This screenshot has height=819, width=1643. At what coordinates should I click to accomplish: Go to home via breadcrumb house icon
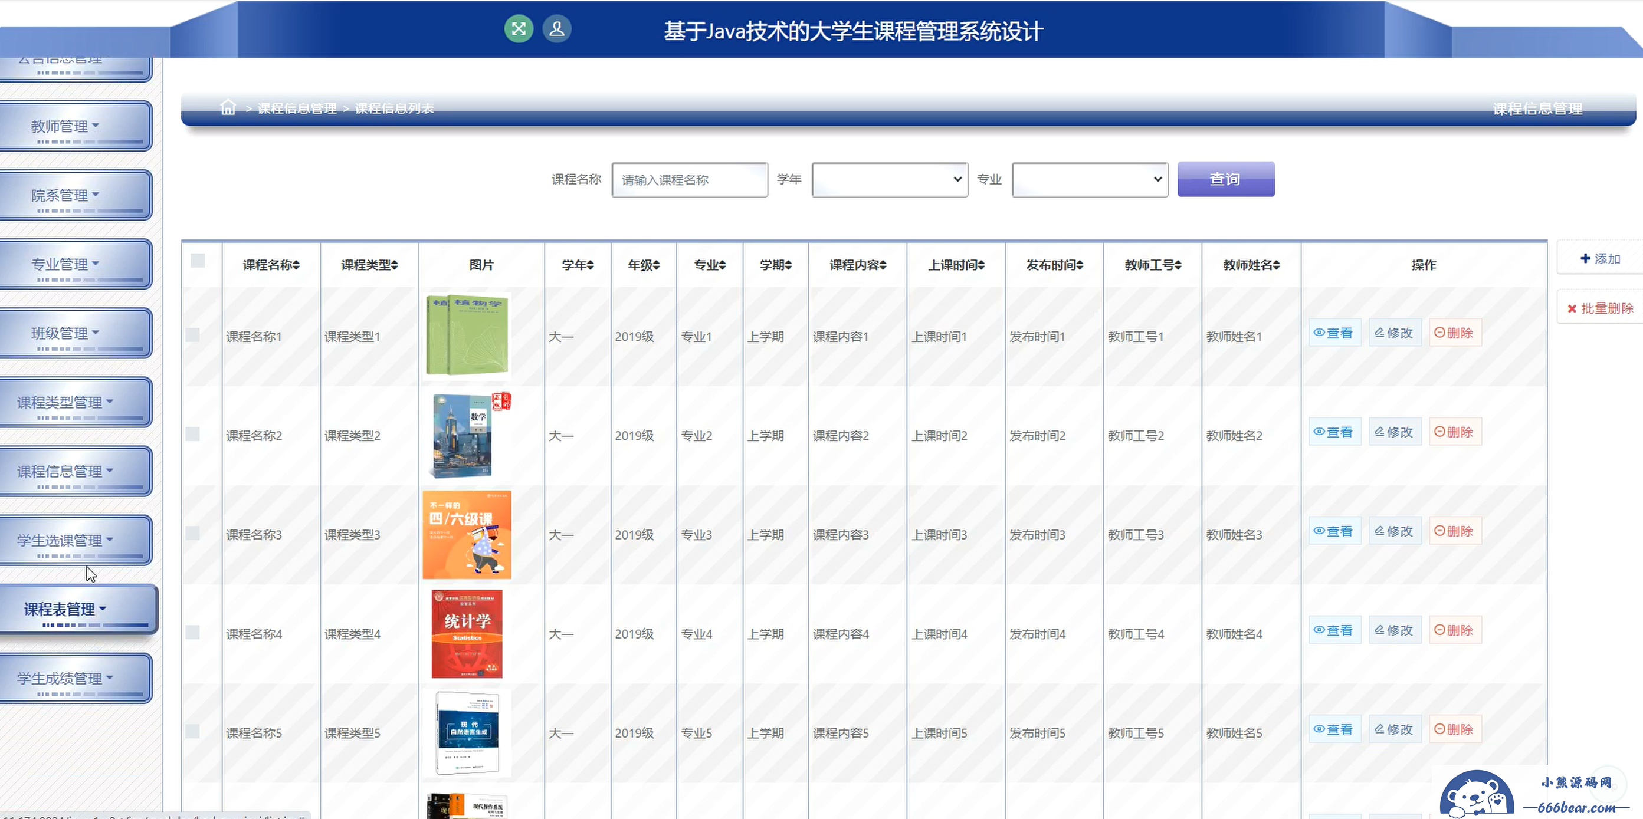[228, 107]
